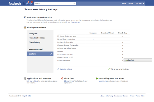This screenshot has width=154, height=102.
Task: Open the messages icon with badge
Action: [x=27, y=4]
